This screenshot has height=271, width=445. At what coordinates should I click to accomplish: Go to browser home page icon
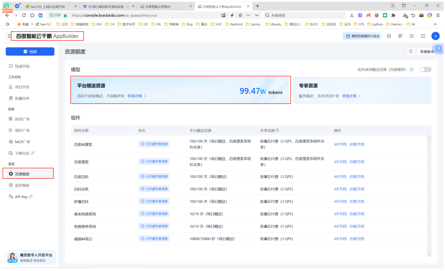[x=32, y=15]
